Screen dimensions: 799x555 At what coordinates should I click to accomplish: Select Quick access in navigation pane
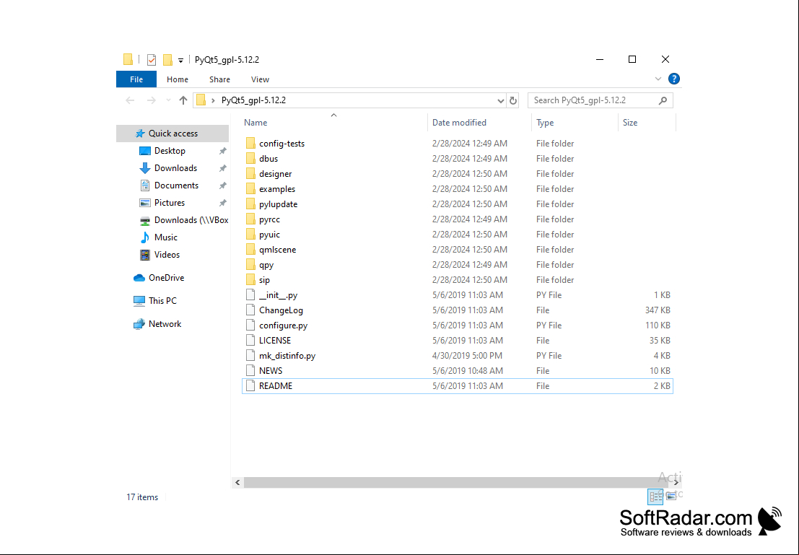pyautogui.click(x=173, y=134)
